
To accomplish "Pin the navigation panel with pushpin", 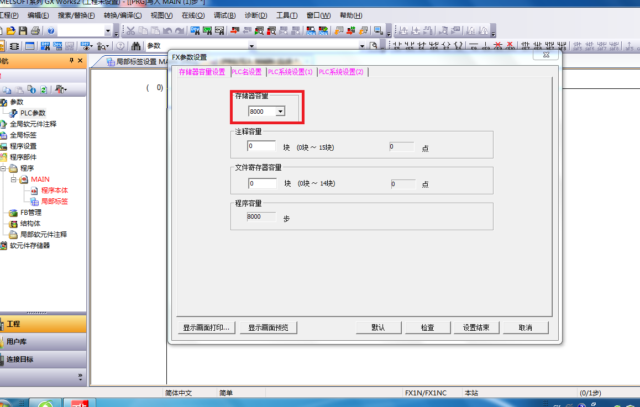I will tap(71, 61).
